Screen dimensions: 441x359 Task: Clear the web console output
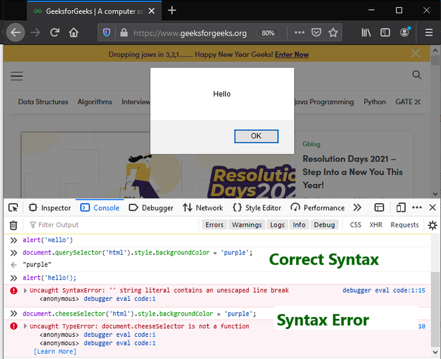tap(13, 225)
